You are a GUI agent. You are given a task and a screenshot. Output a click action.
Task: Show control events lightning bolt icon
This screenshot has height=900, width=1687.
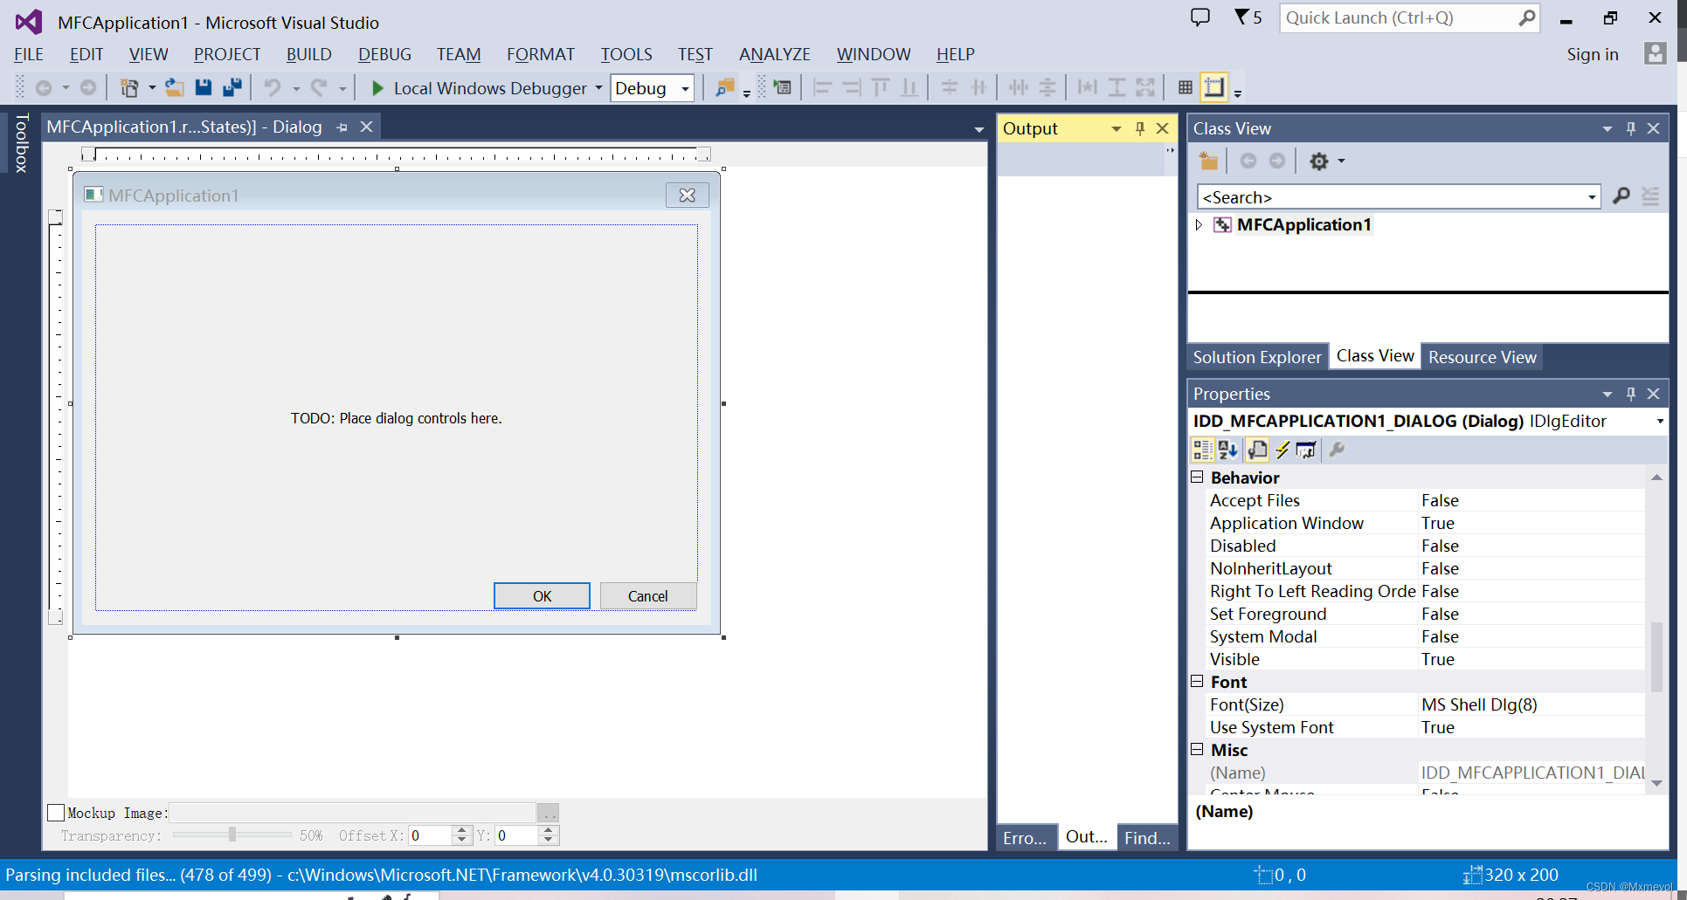1282,450
